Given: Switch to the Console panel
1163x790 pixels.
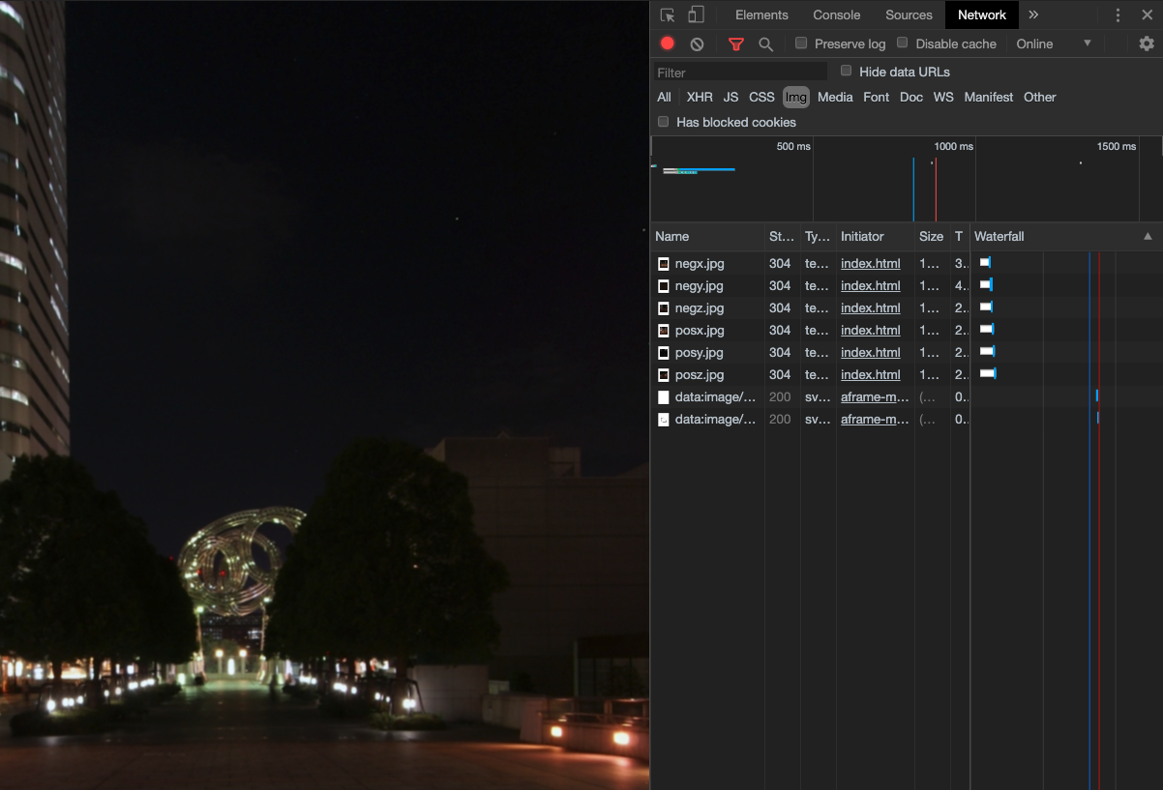Looking at the screenshot, I should 836,15.
